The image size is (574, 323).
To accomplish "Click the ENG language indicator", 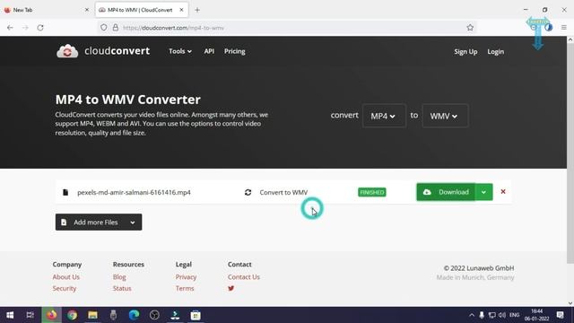I will [514, 315].
